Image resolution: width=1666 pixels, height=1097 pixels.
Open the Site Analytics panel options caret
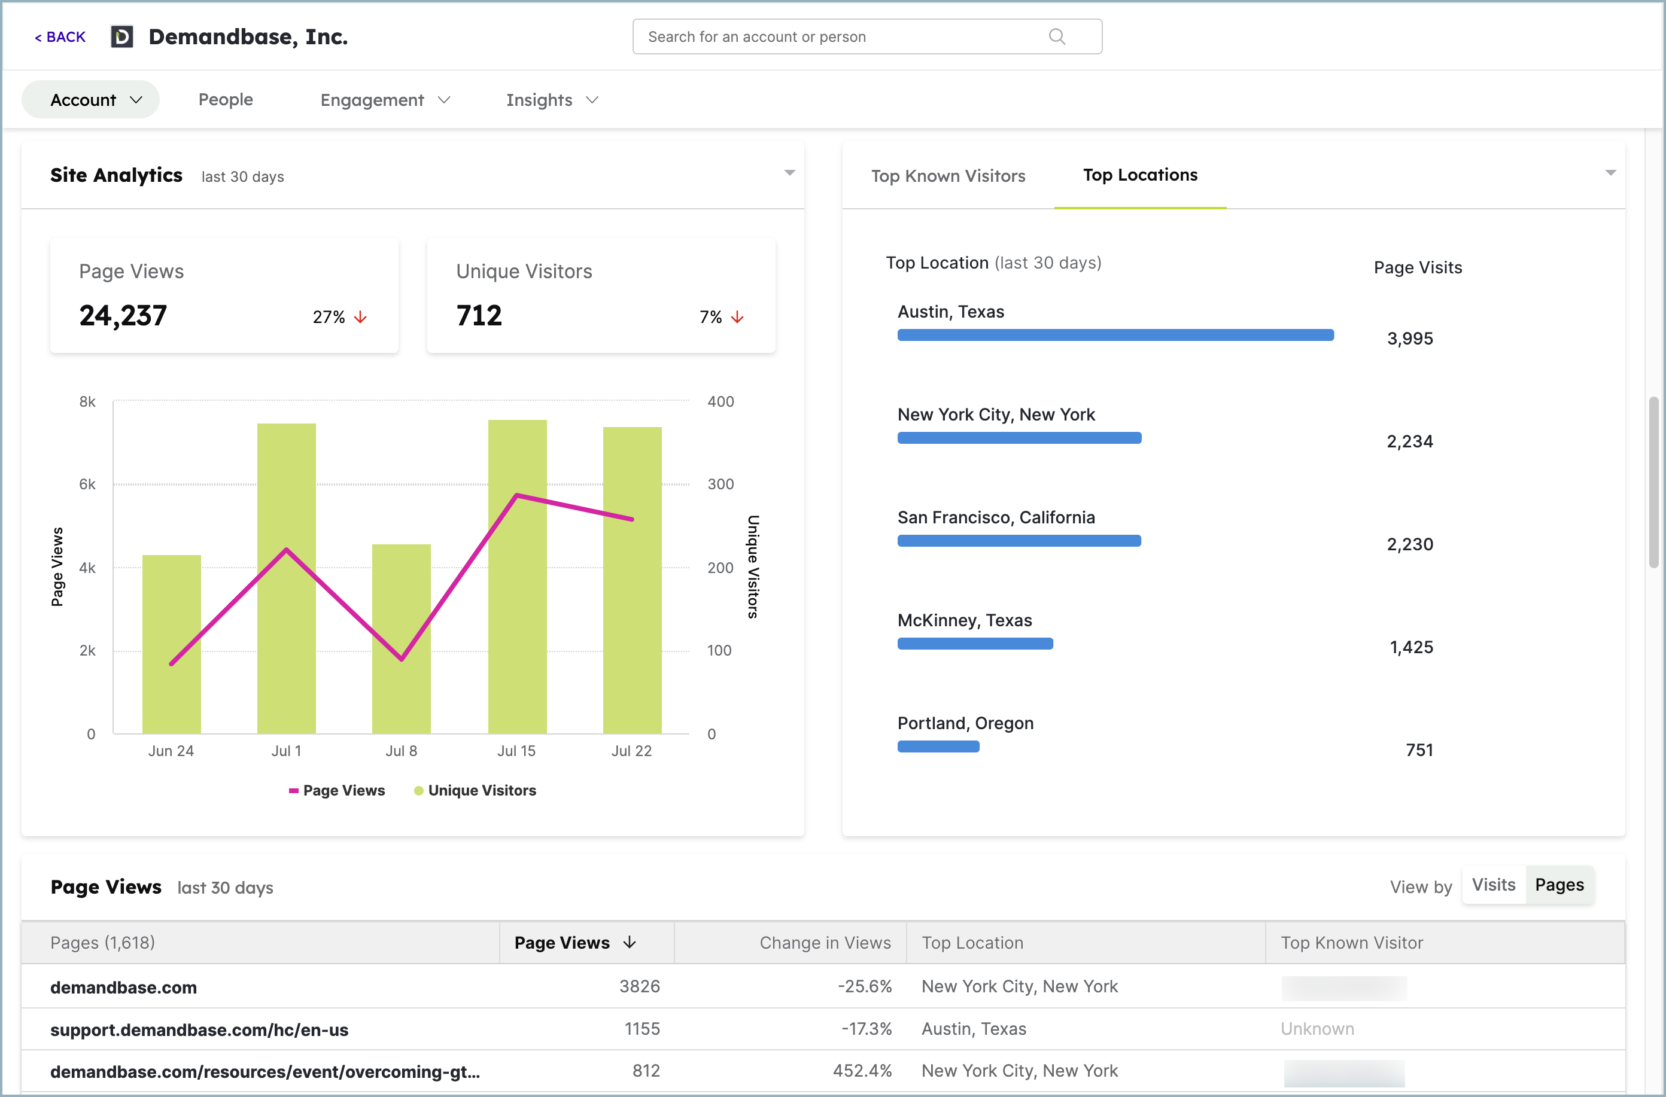[789, 173]
